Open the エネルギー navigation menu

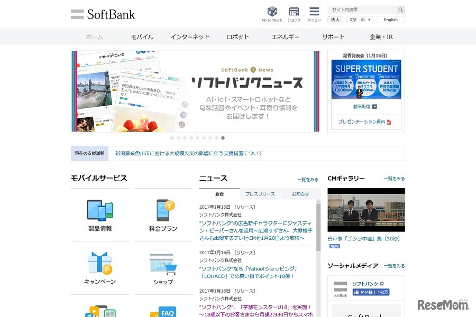pos(285,37)
